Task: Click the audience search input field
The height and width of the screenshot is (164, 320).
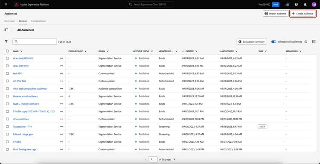Action: pyautogui.click(x=35, y=42)
